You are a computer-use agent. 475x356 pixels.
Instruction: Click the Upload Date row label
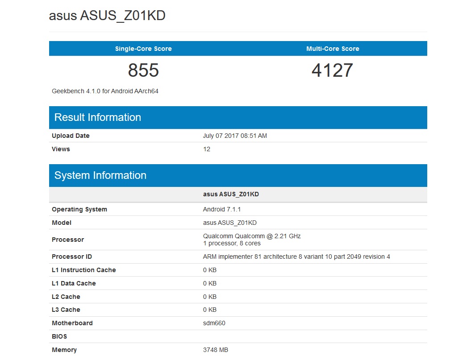(71, 136)
